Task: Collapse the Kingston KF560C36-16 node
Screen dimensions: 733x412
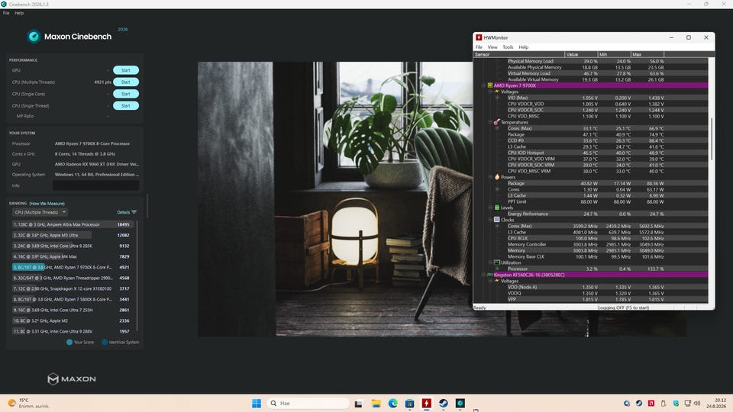Action: pyautogui.click(x=484, y=275)
